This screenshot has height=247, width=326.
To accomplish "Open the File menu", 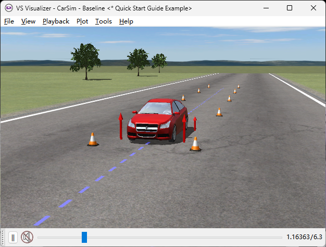I will (x=9, y=21).
